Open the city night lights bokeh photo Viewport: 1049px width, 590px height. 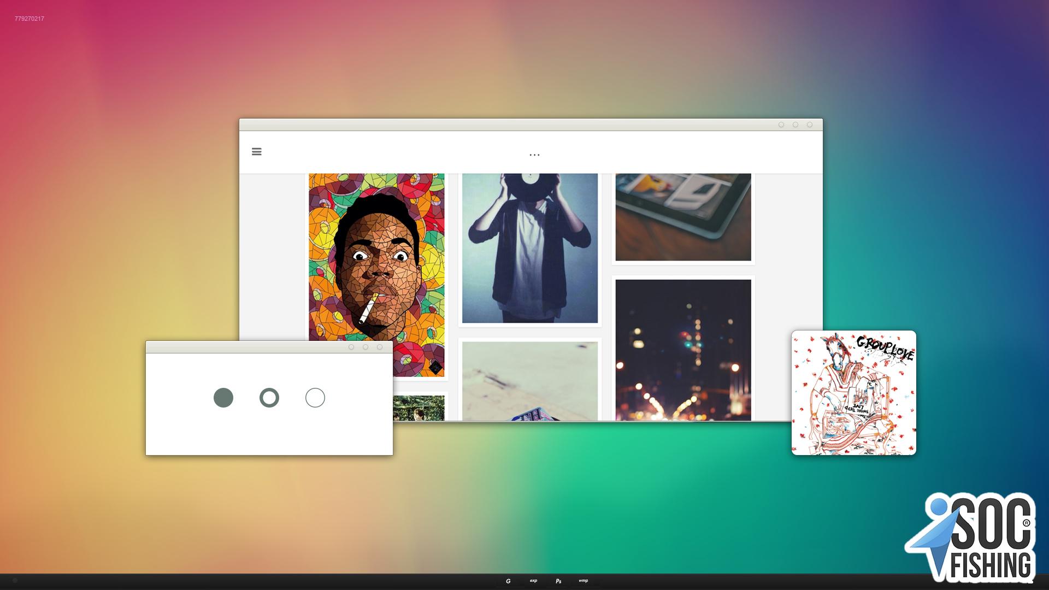point(683,350)
